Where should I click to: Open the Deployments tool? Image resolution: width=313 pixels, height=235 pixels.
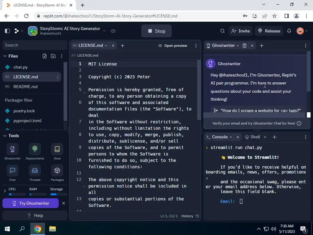(35, 152)
